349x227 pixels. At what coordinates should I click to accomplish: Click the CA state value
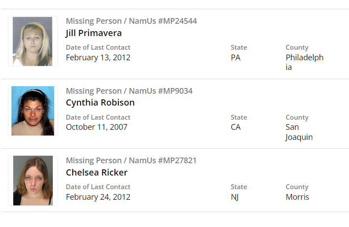pos(236,127)
